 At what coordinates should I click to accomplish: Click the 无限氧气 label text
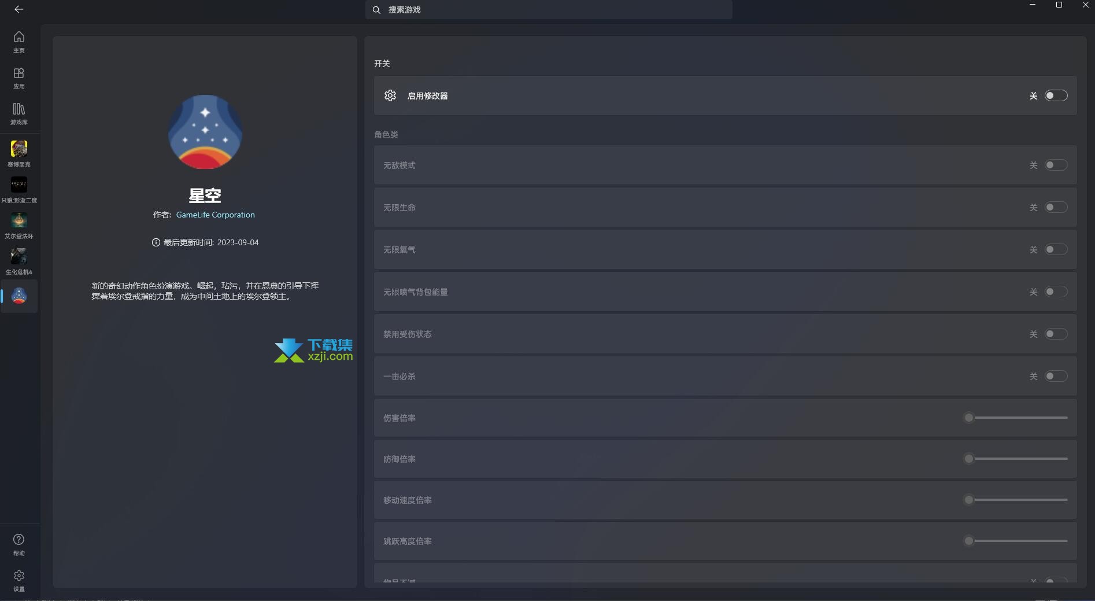[399, 250]
